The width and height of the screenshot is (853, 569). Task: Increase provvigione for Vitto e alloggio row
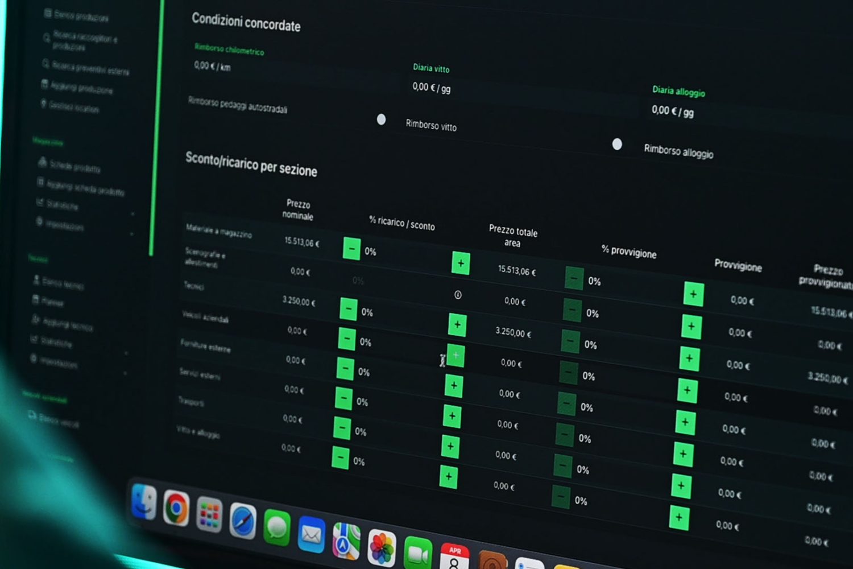click(679, 518)
